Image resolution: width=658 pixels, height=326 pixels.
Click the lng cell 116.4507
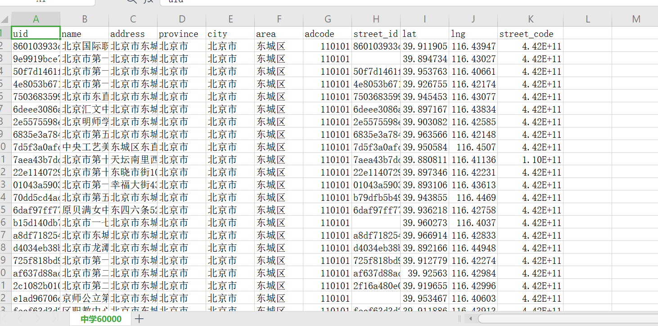[473, 147]
